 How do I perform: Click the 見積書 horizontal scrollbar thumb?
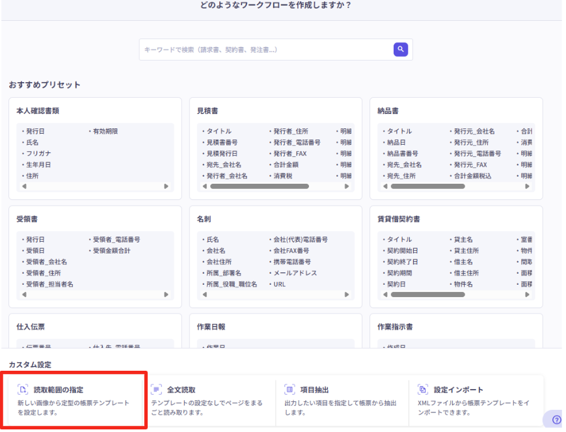(x=259, y=186)
